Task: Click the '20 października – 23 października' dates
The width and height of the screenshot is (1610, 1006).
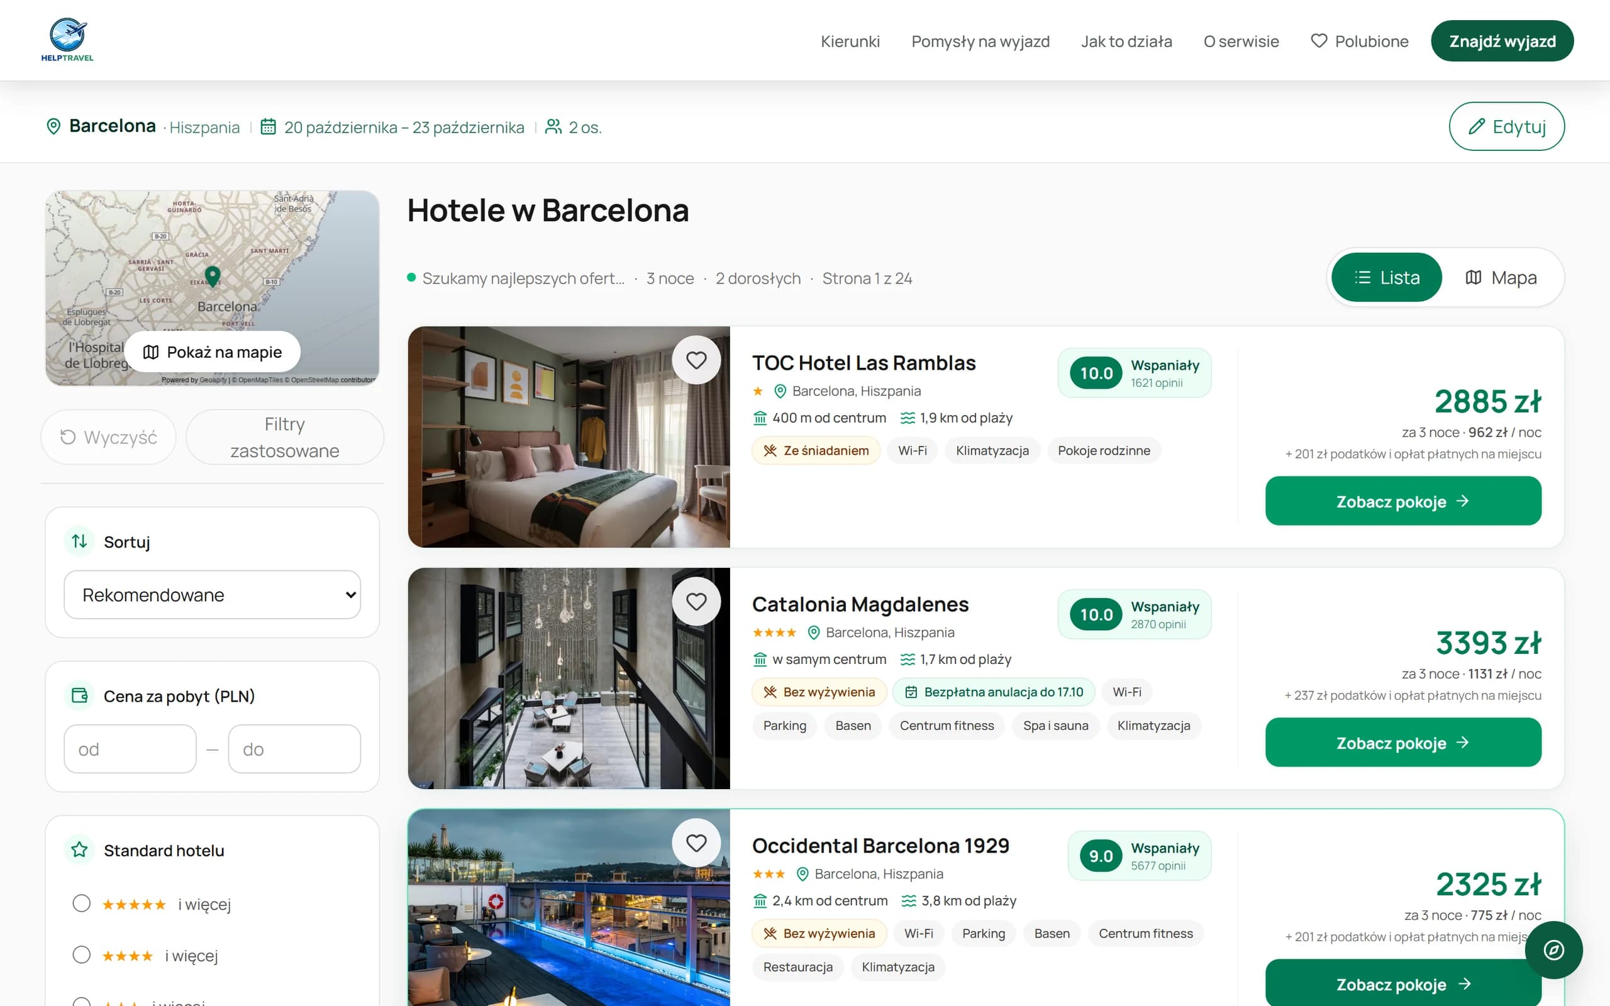Action: 404,127
